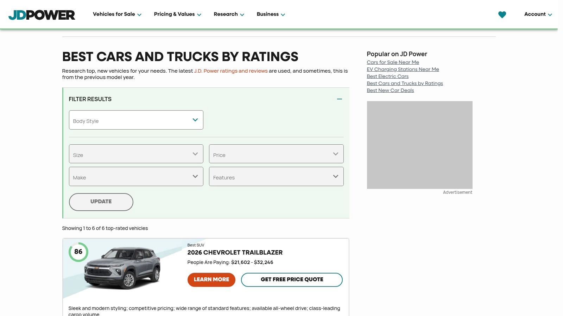Expand the Features dropdown
This screenshot has width=563, height=316.
click(x=276, y=176)
